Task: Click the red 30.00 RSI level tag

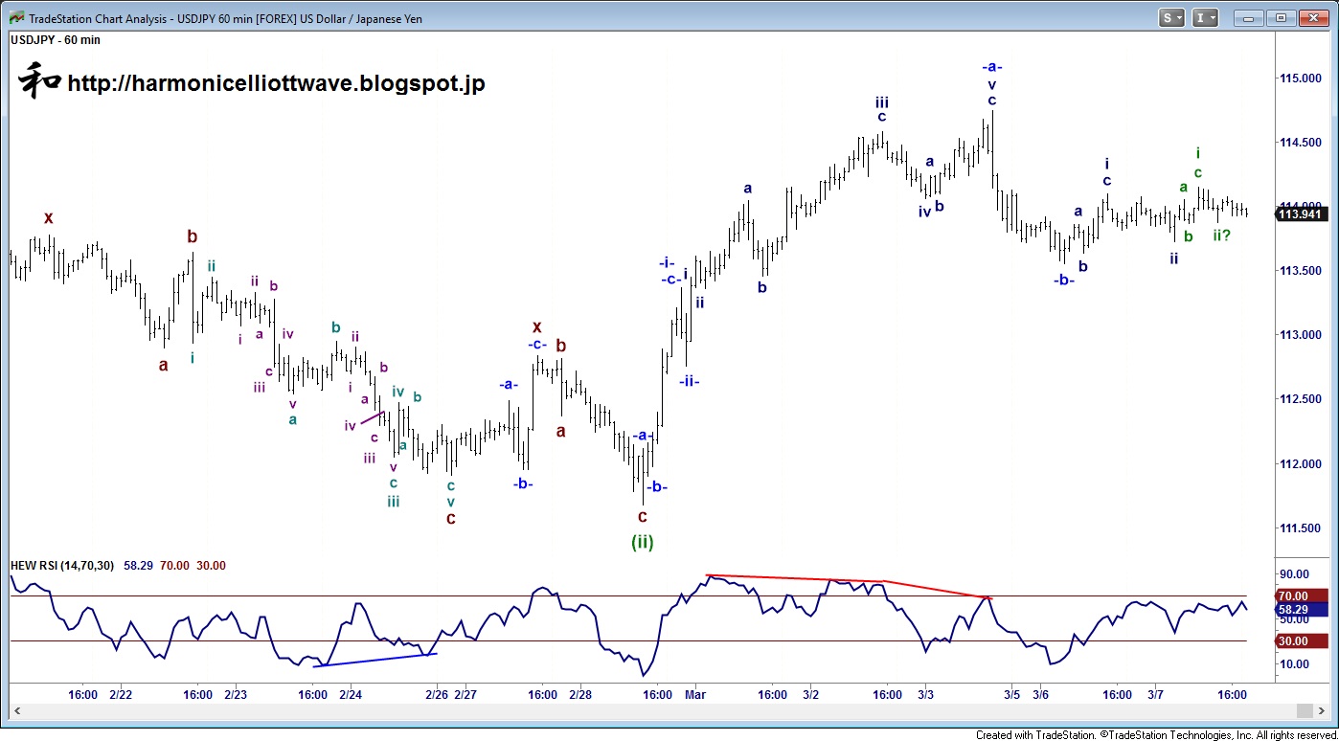Action: tap(1302, 641)
